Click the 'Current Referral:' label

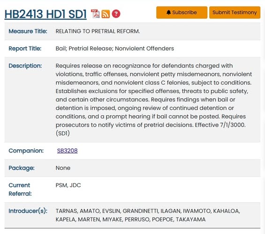click(20, 190)
